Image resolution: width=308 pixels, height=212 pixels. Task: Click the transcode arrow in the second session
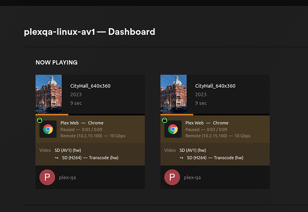182,157
